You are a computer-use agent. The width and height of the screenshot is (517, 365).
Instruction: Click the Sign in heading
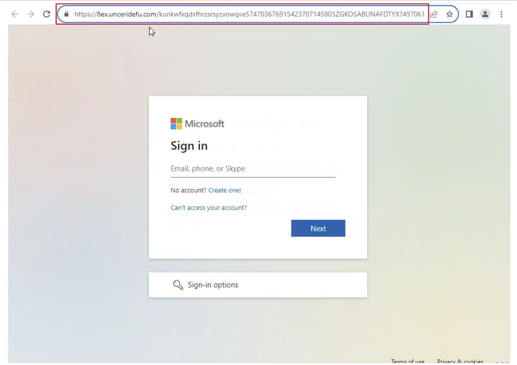[189, 146]
